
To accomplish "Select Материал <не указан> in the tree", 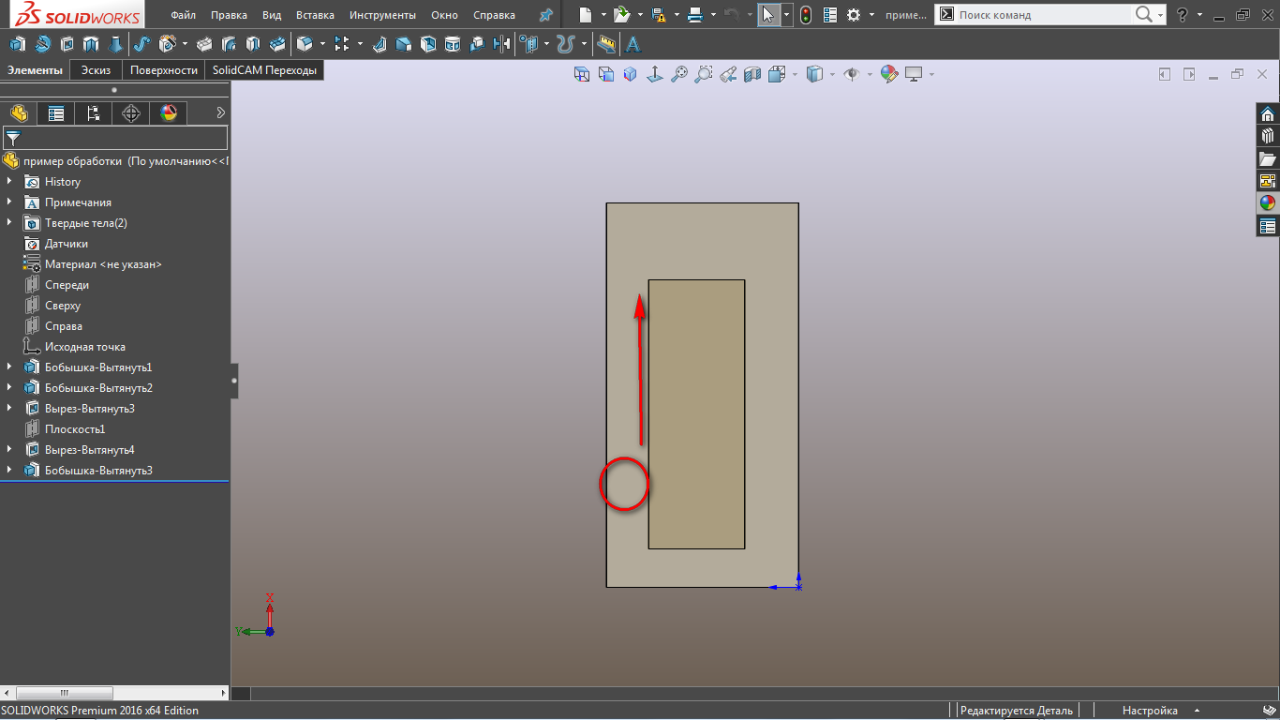I will (103, 264).
